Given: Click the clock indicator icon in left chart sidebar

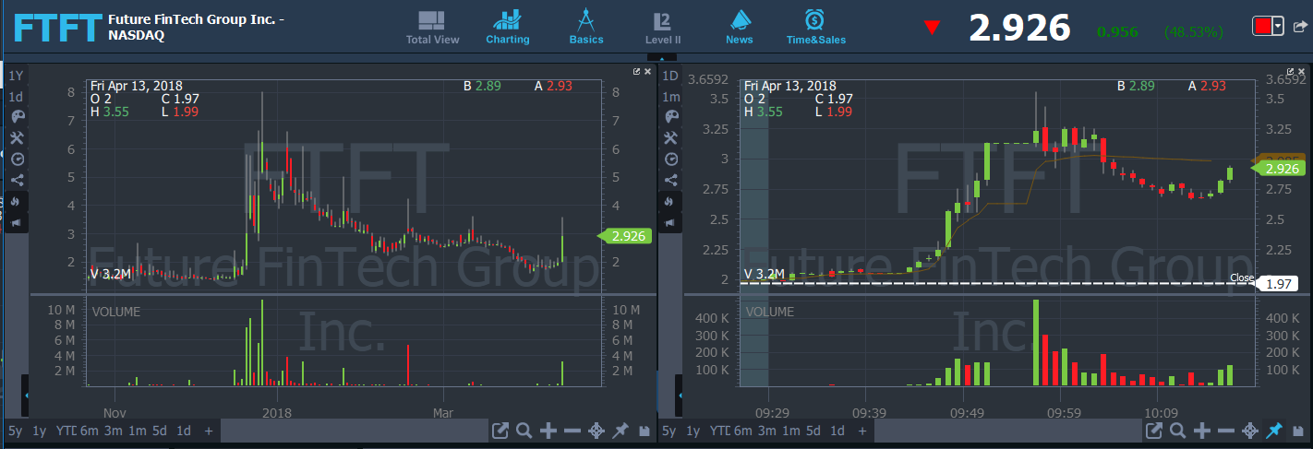Looking at the screenshot, I should tap(17, 160).
